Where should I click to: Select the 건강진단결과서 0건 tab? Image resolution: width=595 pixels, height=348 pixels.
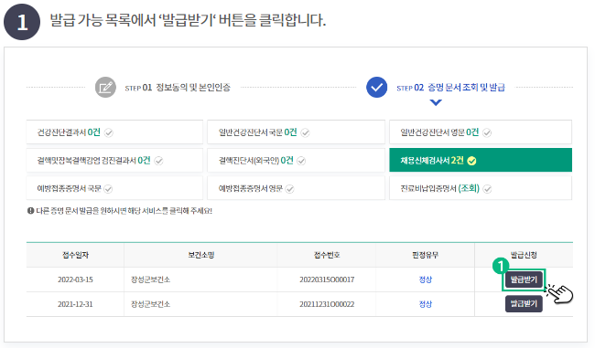pyautogui.click(x=114, y=132)
